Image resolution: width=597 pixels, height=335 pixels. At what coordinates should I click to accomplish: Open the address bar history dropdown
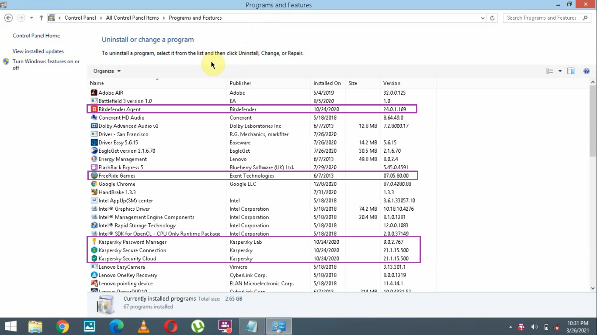pos(483,18)
